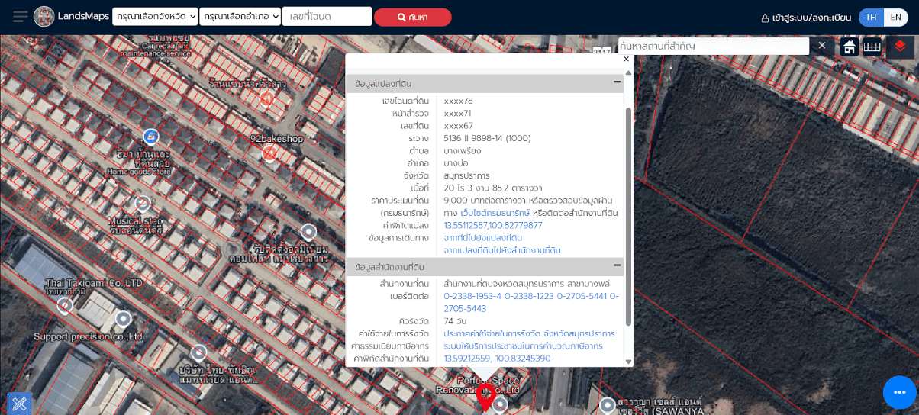919x415 pixels.
Task: Click the map sheet value 5136 II 9898-14 (1000)
Action: point(487,138)
